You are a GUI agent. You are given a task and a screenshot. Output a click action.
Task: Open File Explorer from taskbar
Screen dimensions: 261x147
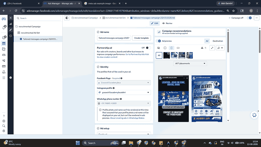tap(131, 143)
